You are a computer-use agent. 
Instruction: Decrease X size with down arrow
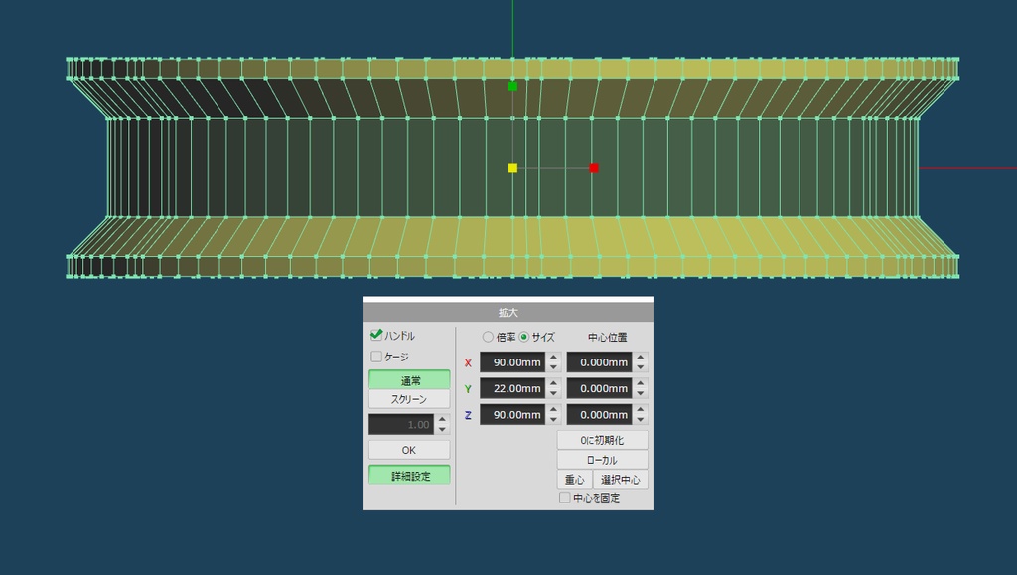point(553,367)
